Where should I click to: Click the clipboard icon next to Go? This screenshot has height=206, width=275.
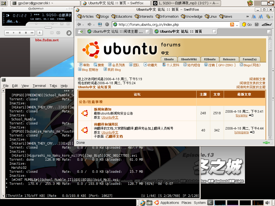click(257, 24)
